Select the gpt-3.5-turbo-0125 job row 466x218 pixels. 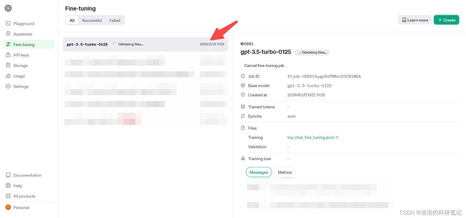(x=145, y=44)
